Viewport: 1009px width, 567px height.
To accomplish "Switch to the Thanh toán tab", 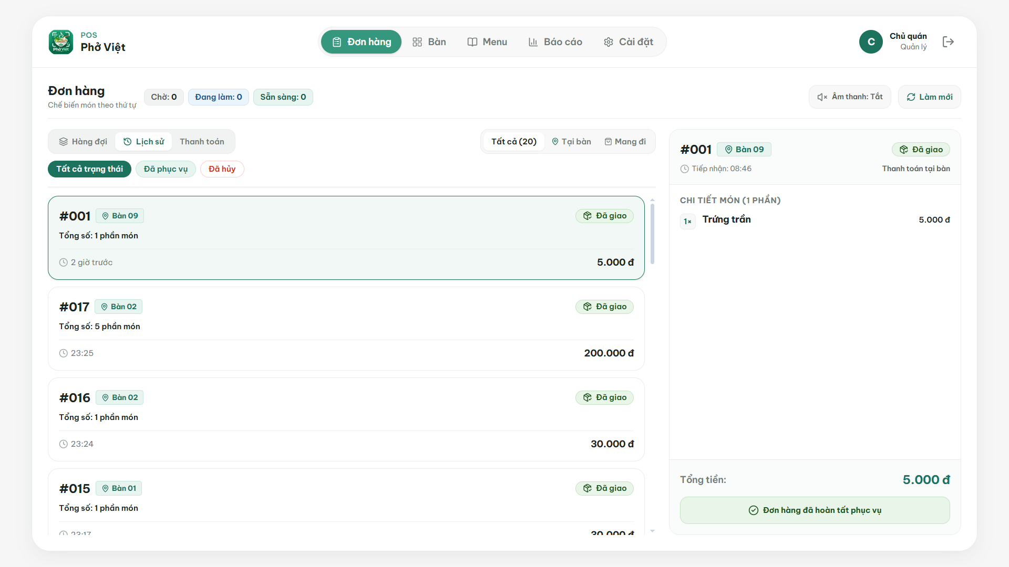I will [x=202, y=142].
